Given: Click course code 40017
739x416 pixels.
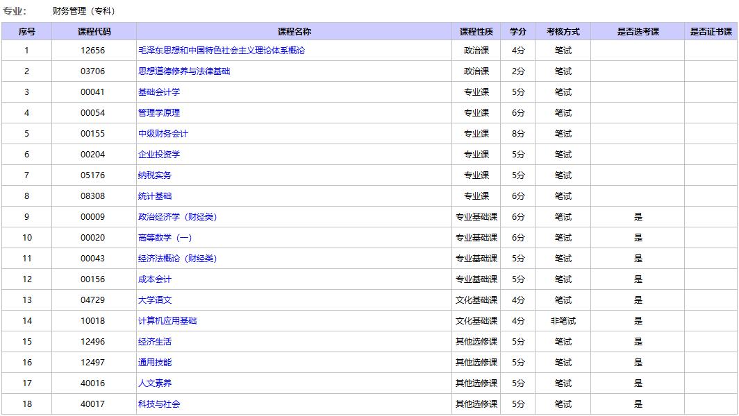Looking at the screenshot, I should tap(93, 404).
